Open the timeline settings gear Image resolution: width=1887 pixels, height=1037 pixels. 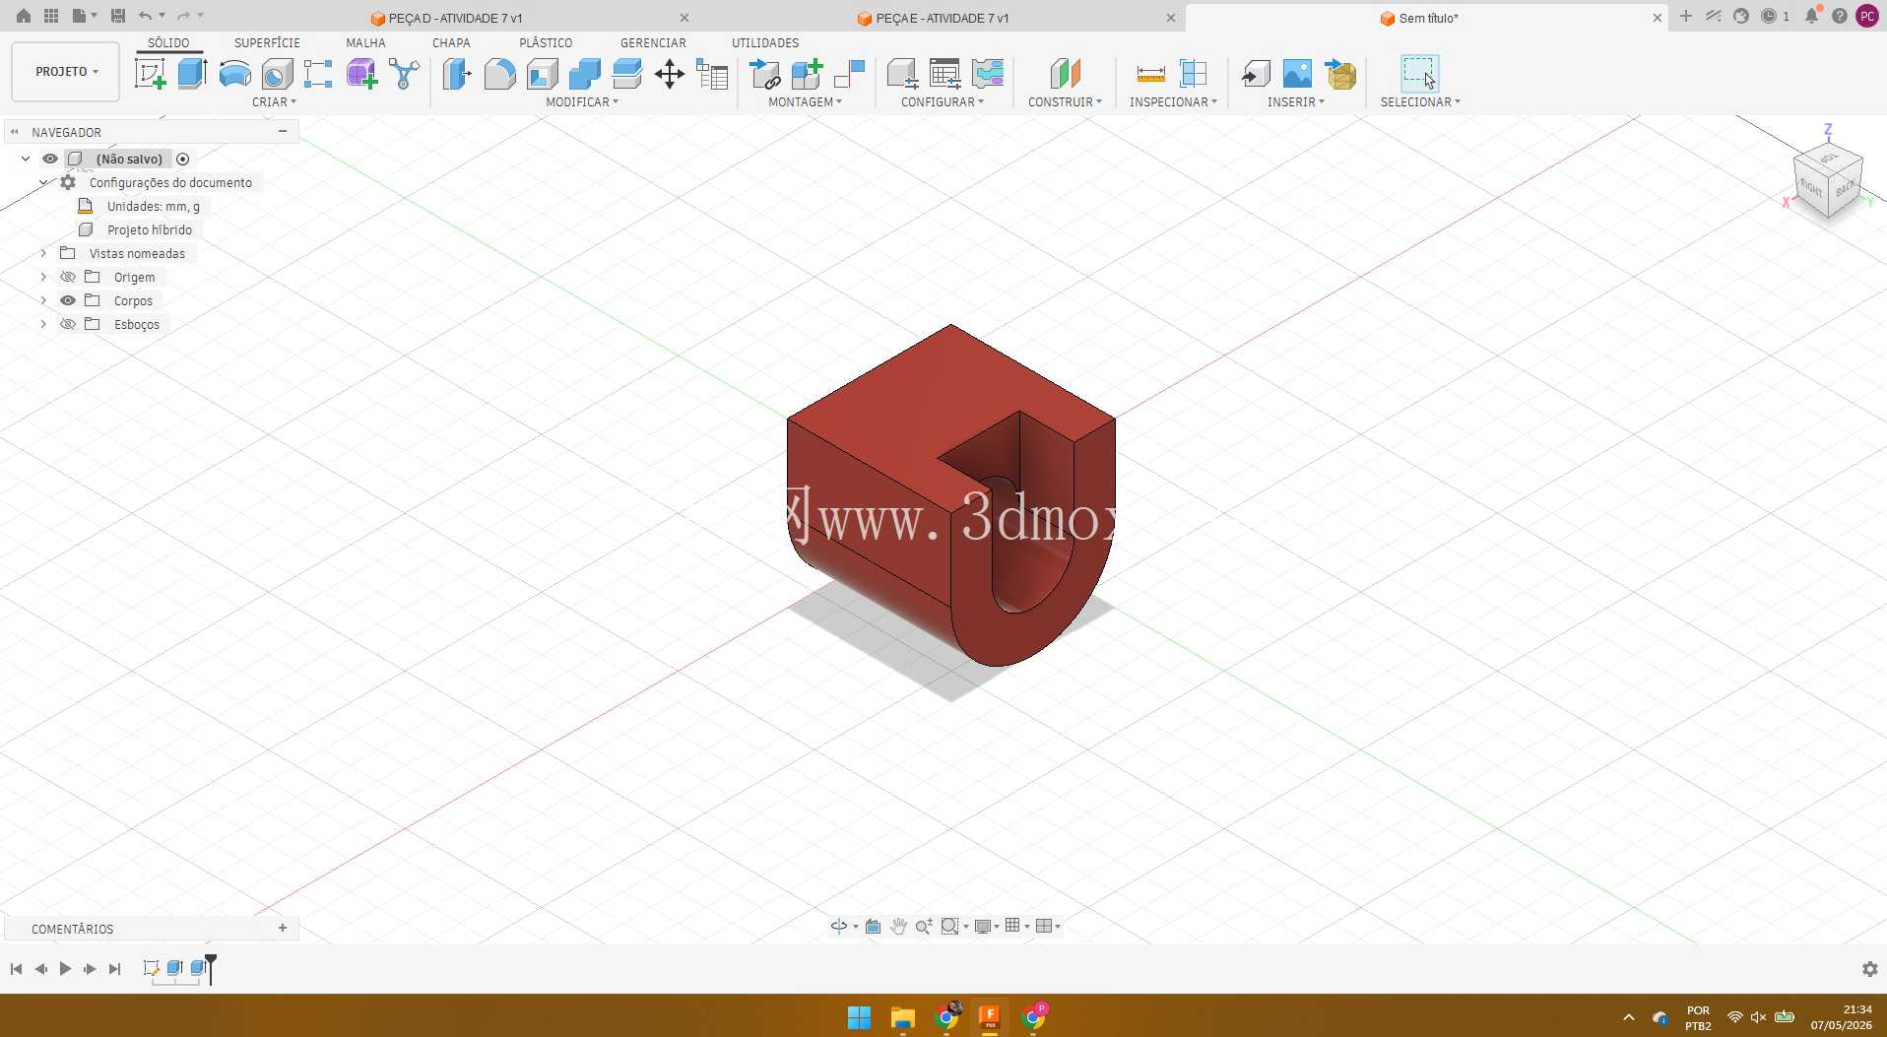pyautogui.click(x=1869, y=969)
